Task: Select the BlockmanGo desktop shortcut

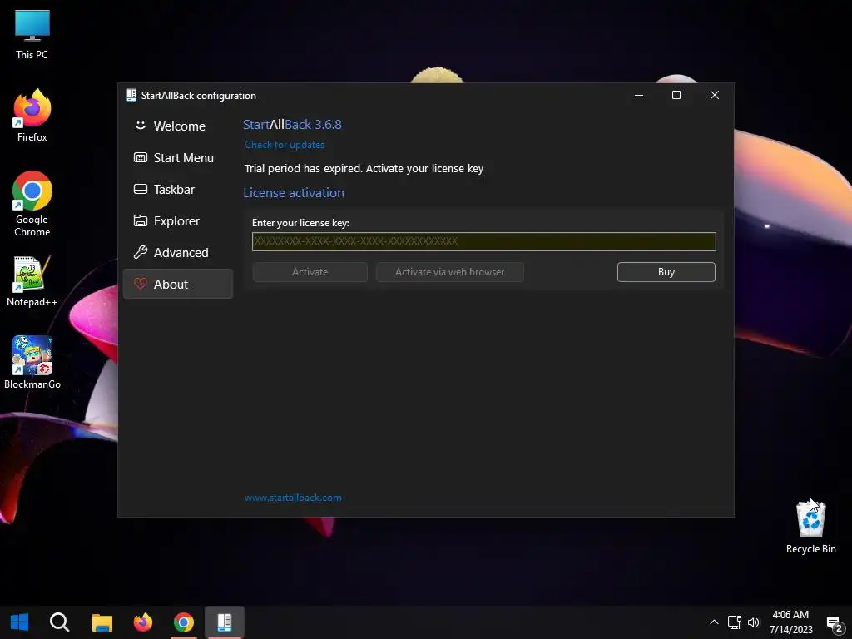Action: 32,363
